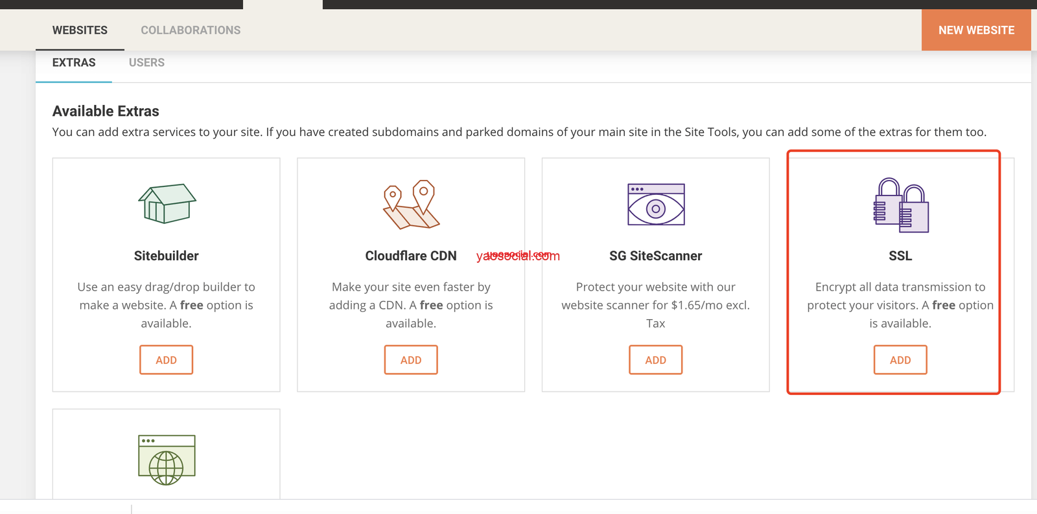Add the SSL extra
Viewport: 1037px width, 514px height.
[x=900, y=360]
